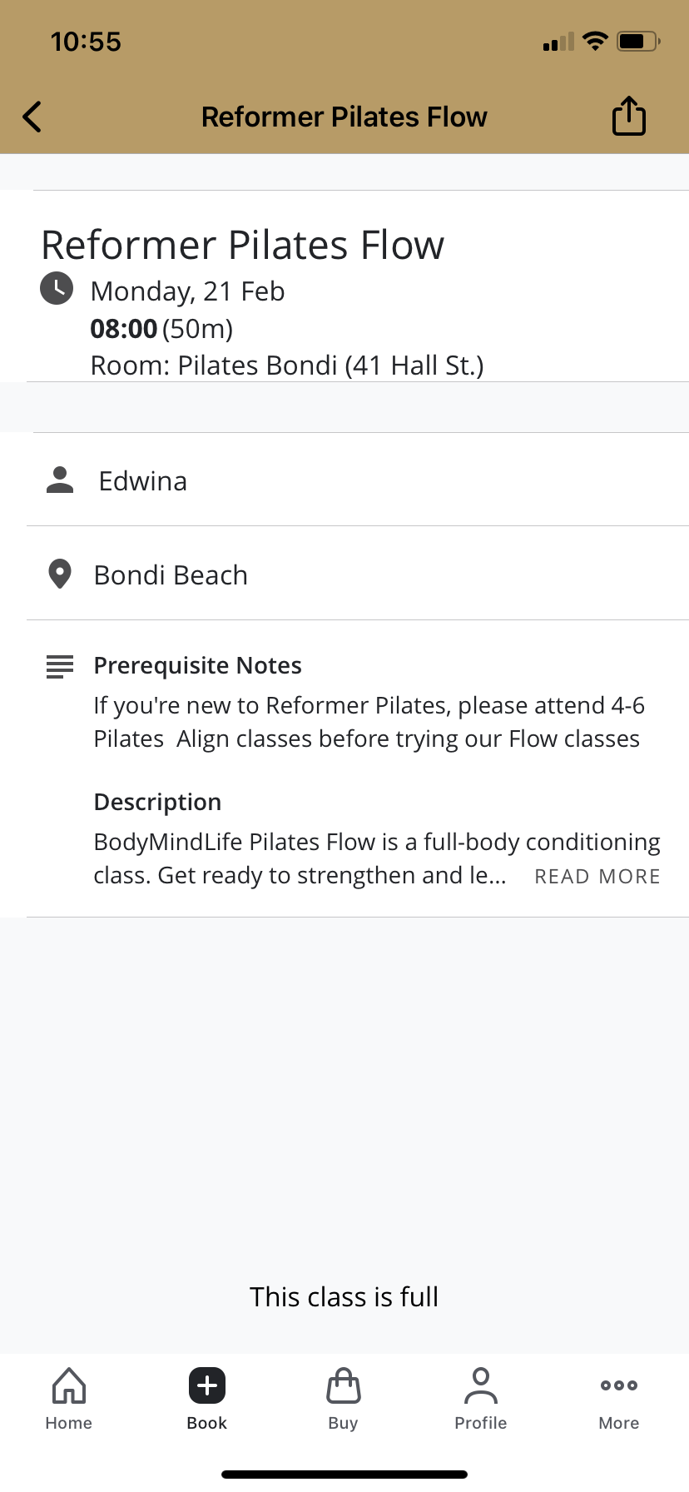The height and width of the screenshot is (1492, 689).
Task: Tap the Room: Pilates Bondi text
Action: coord(287,366)
